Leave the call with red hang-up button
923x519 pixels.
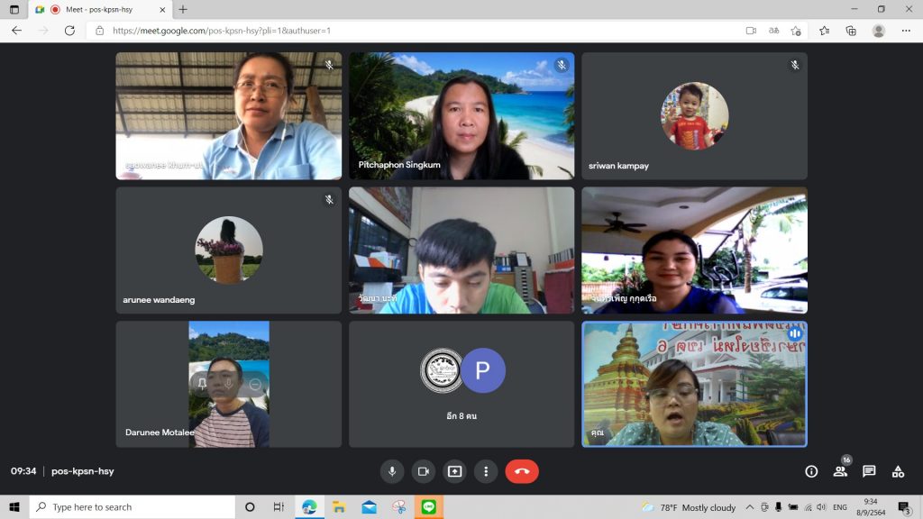(522, 471)
